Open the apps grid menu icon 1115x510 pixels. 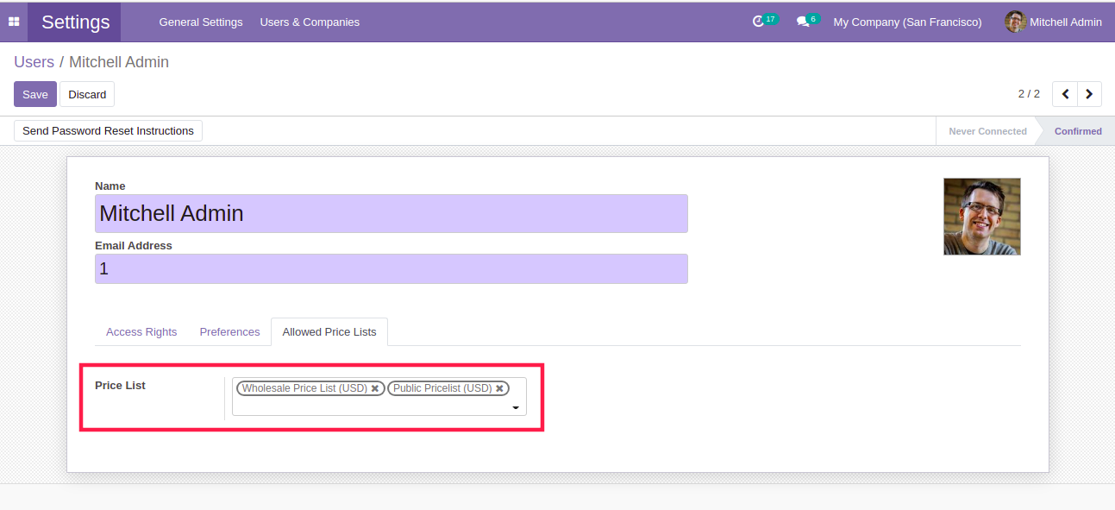coord(14,22)
